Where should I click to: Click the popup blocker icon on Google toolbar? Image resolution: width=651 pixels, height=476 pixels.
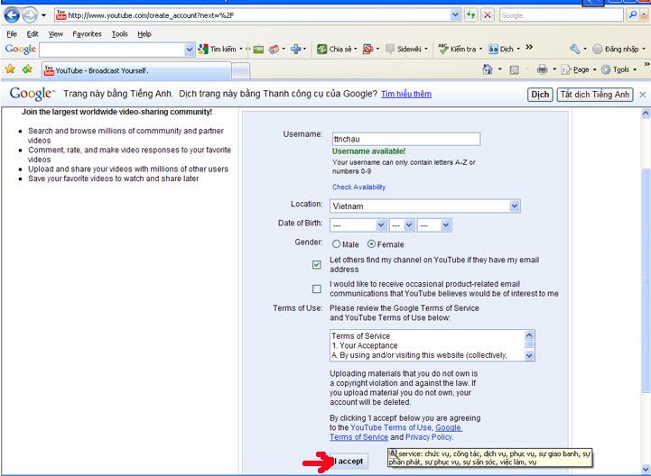367,49
